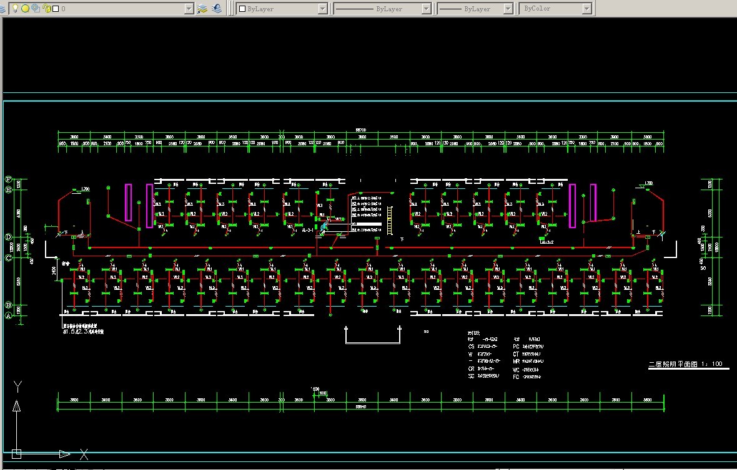The width and height of the screenshot is (737, 470).
Task: Open the second ByLayer lineweight dropdown
Action: (507, 9)
